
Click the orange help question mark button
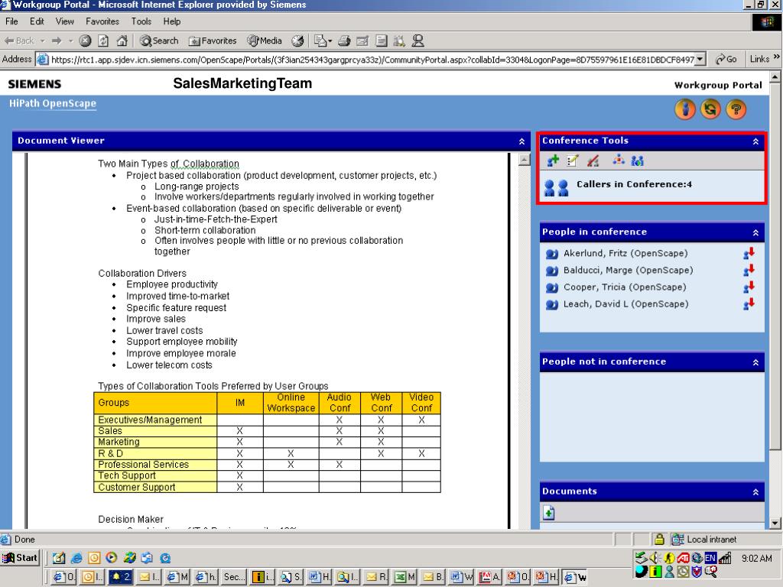pyautogui.click(x=736, y=109)
